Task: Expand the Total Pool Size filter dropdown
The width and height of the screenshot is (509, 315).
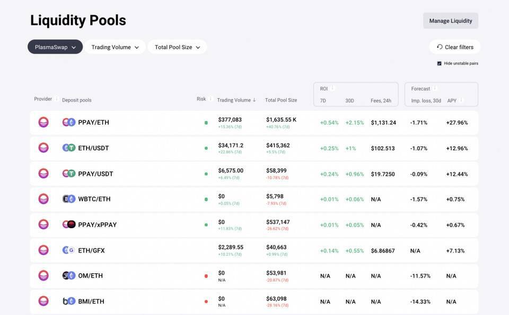Action: tap(177, 47)
